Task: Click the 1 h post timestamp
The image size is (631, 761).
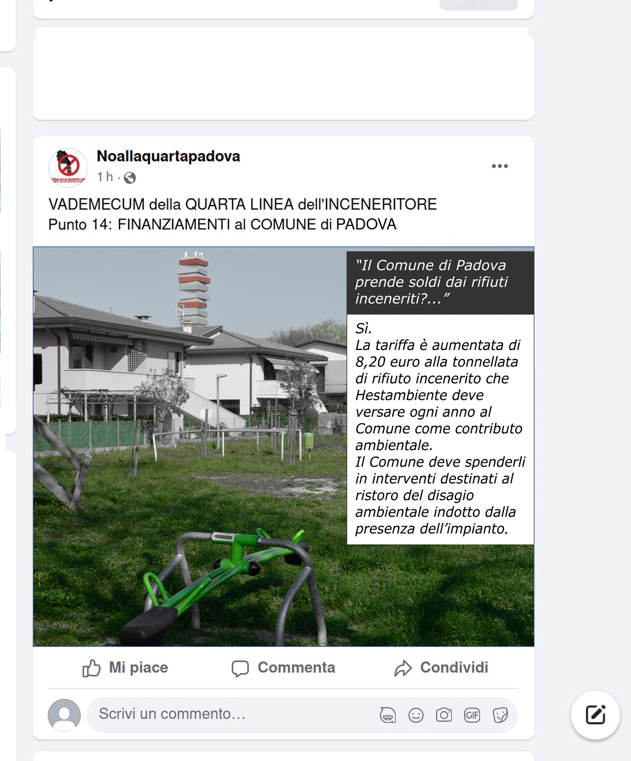Action: [x=105, y=177]
